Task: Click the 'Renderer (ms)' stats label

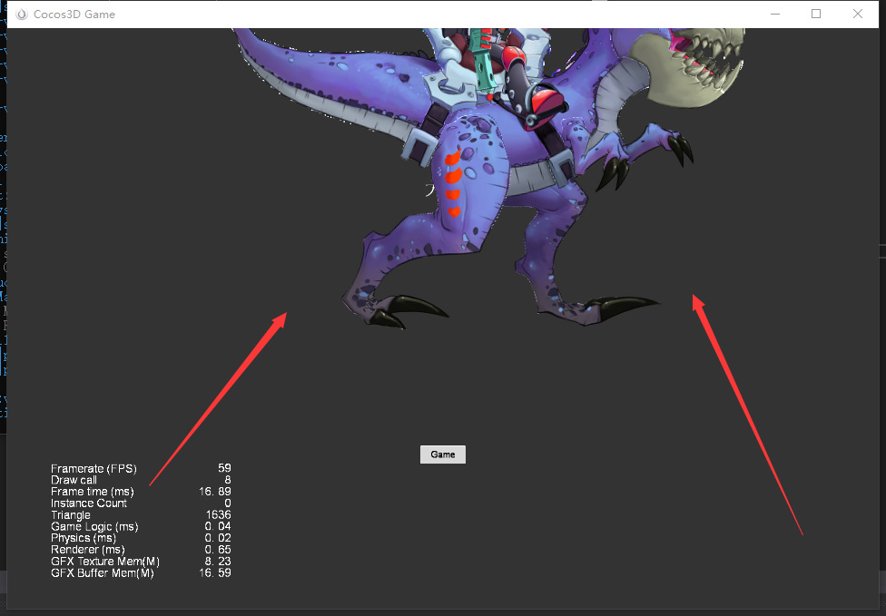Action: click(87, 550)
